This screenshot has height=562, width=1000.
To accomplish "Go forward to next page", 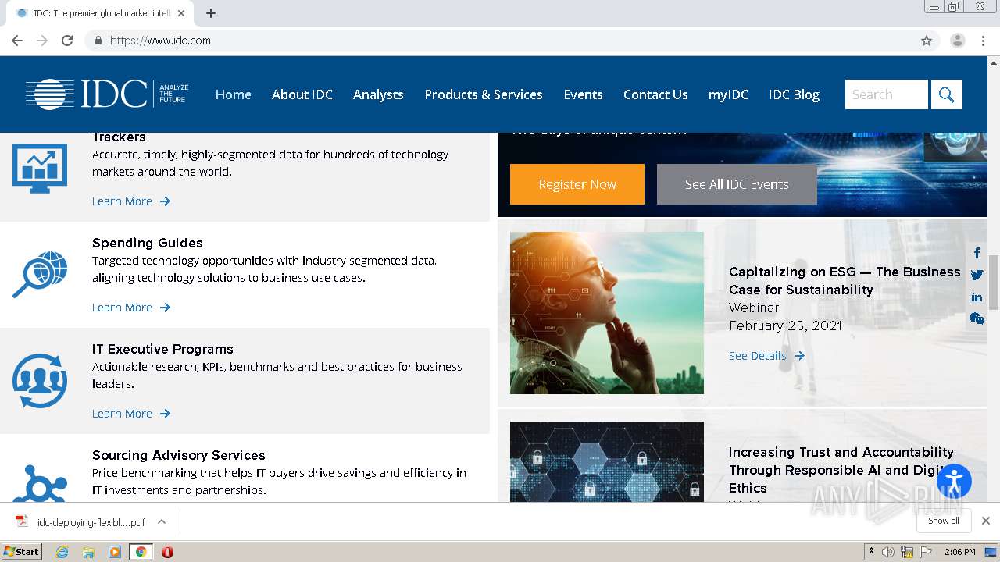I will point(42,41).
